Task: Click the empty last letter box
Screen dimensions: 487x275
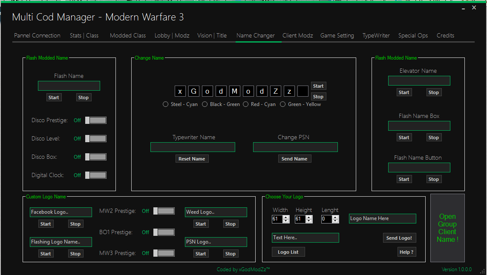Action: coord(303,91)
